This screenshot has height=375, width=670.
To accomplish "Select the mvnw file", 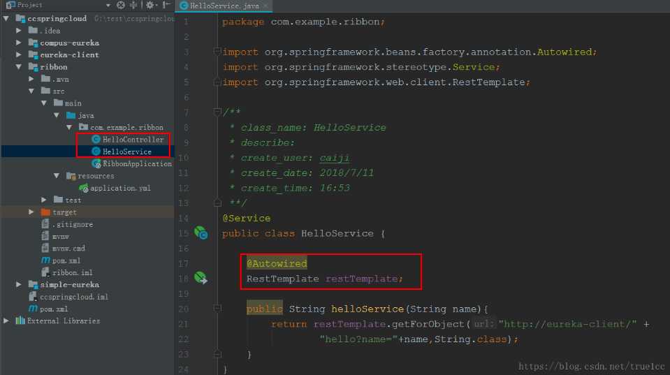I will click(x=60, y=236).
